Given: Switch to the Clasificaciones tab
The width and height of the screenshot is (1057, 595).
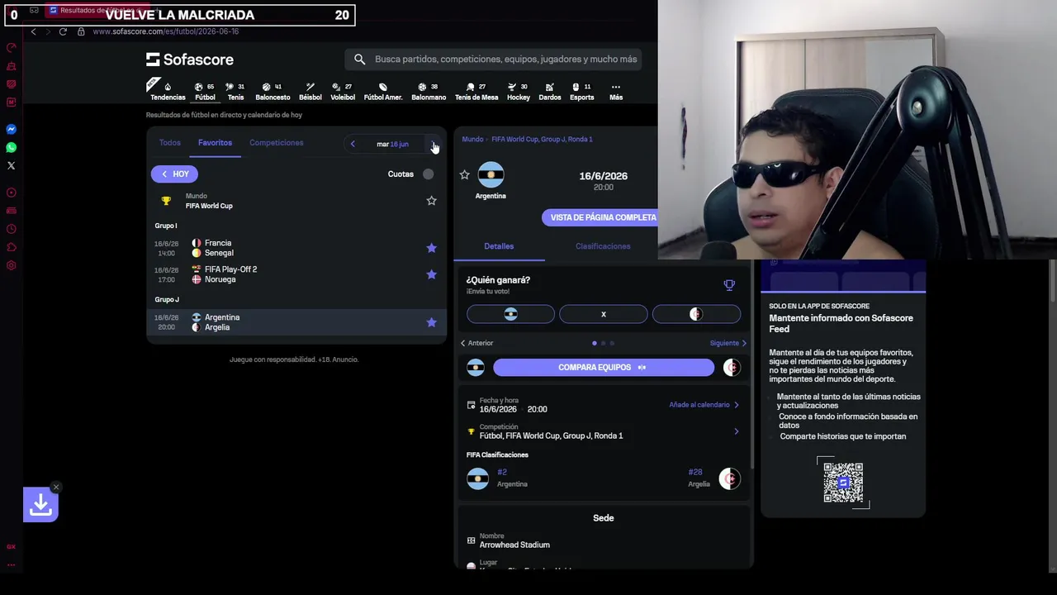Looking at the screenshot, I should coord(603,246).
